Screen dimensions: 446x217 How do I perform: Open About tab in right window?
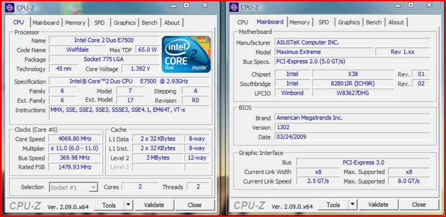[x=396, y=22]
